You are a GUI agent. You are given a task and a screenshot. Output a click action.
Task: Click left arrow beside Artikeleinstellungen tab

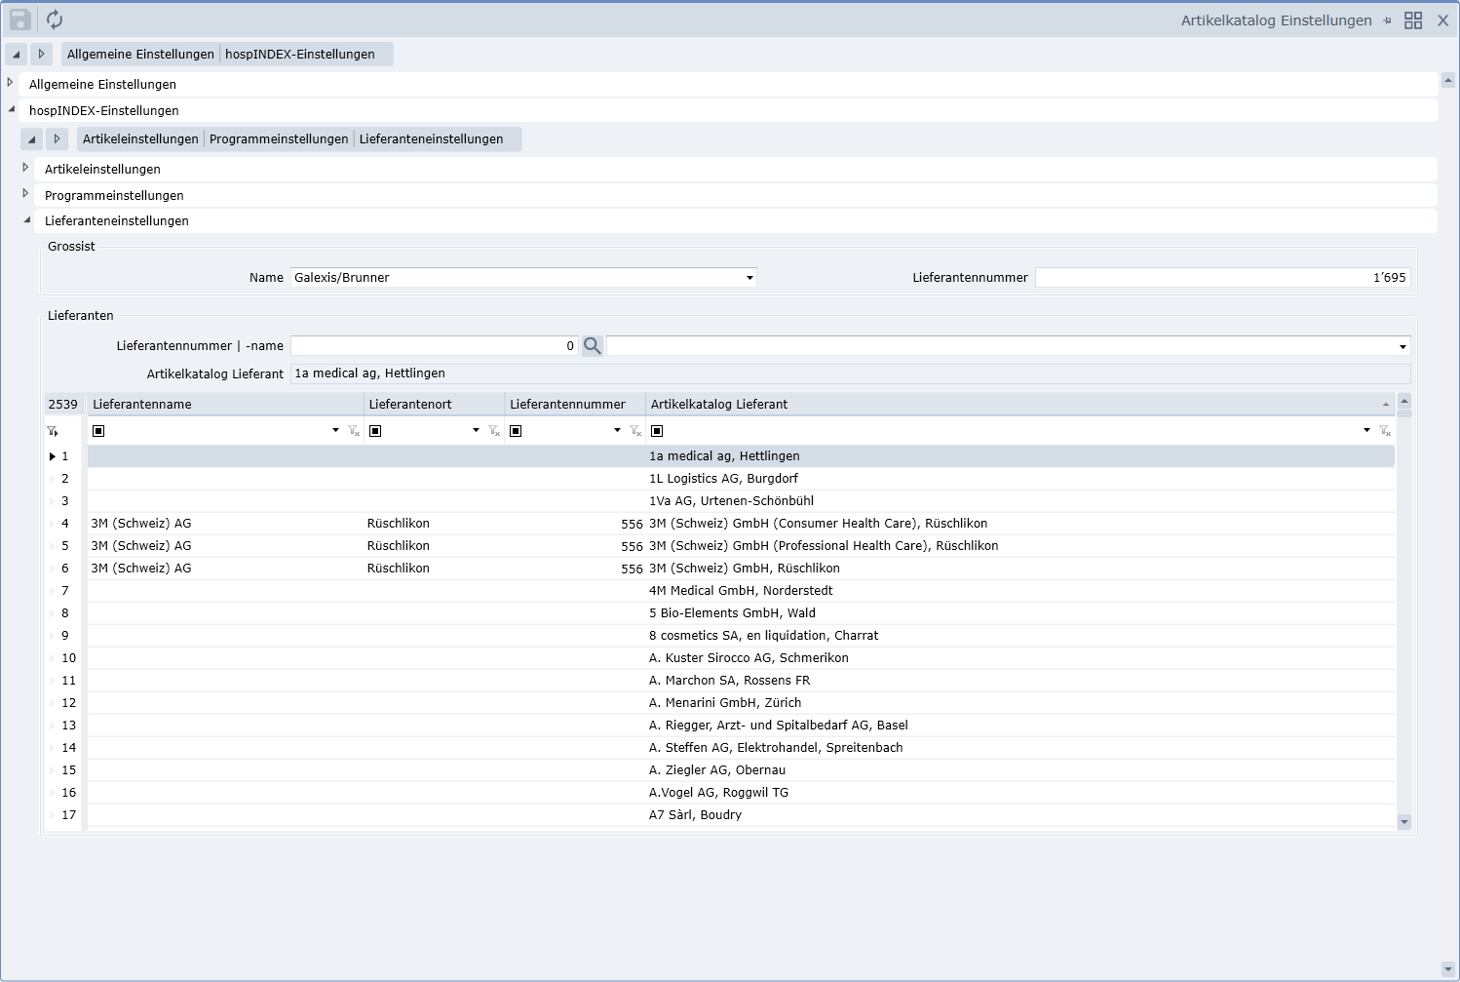tap(31, 139)
